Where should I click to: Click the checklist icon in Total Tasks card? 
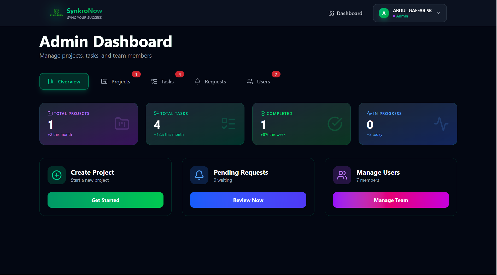(x=228, y=124)
